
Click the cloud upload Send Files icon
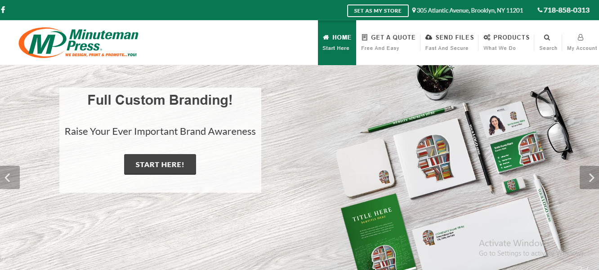coord(429,37)
